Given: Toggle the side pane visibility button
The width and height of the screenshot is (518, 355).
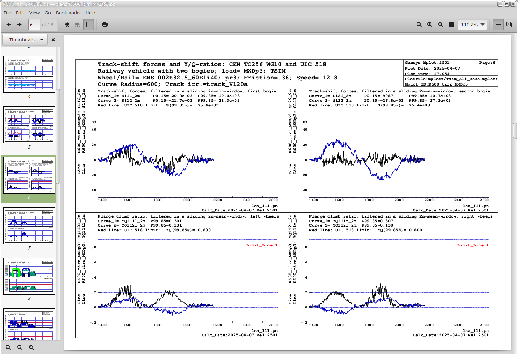Looking at the screenshot, I should tap(89, 25).
